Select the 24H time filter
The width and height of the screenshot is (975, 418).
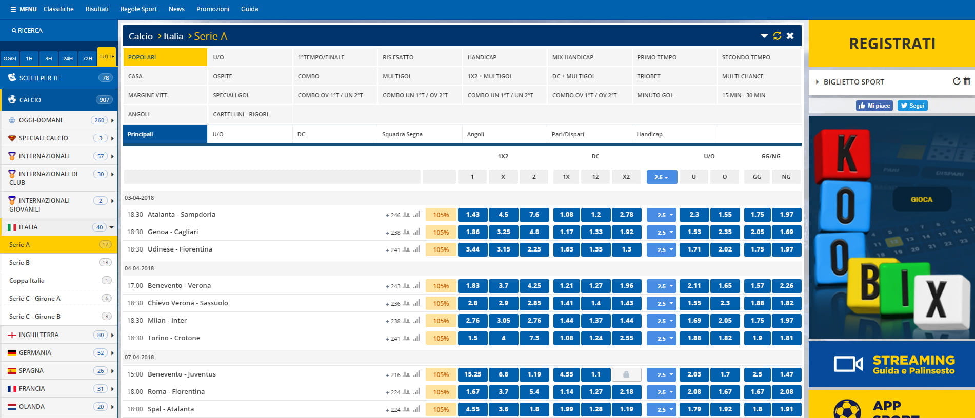68,58
